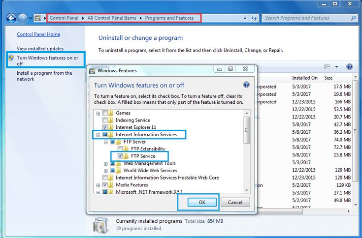Uncheck Internet Explorer 11

(x=105, y=127)
